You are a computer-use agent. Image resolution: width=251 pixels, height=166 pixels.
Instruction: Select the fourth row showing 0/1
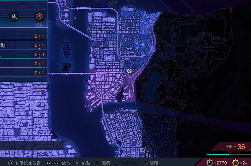point(24,64)
